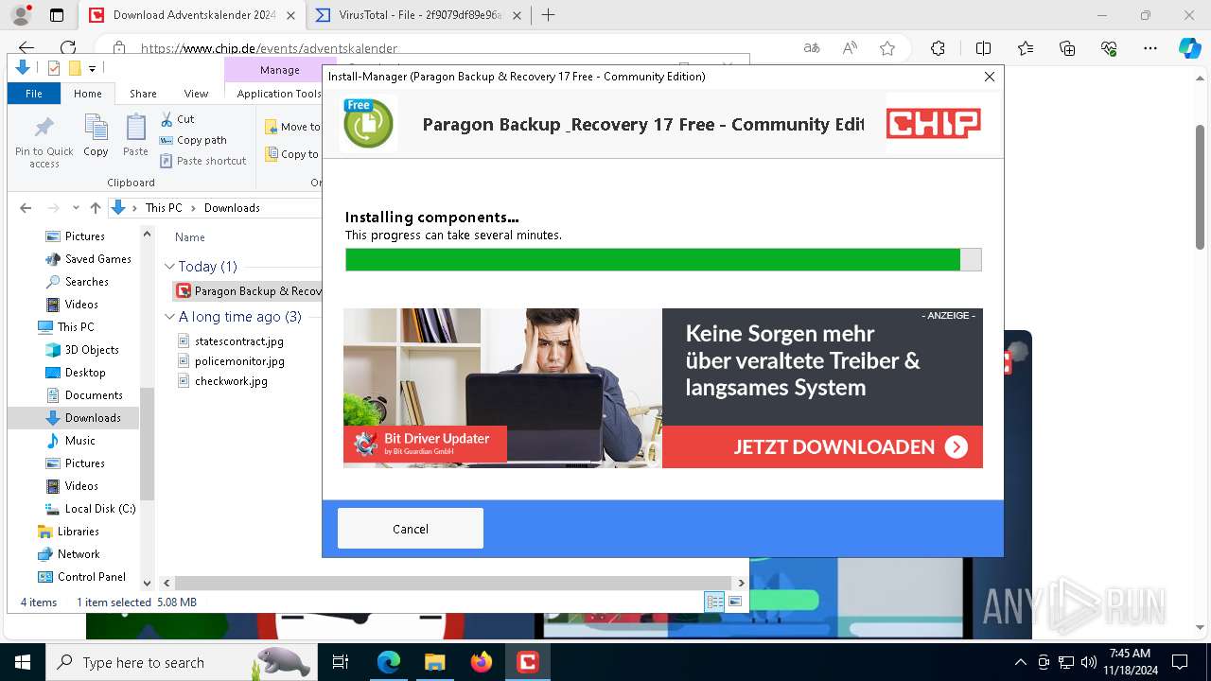Add page to favorites star icon
This screenshot has width=1211, height=681.
(886, 48)
